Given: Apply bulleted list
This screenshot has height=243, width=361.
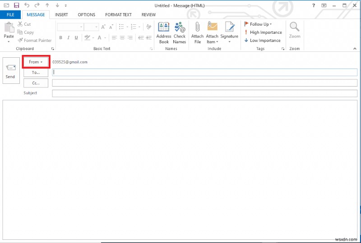Looking at the screenshot, I should 121,27.
